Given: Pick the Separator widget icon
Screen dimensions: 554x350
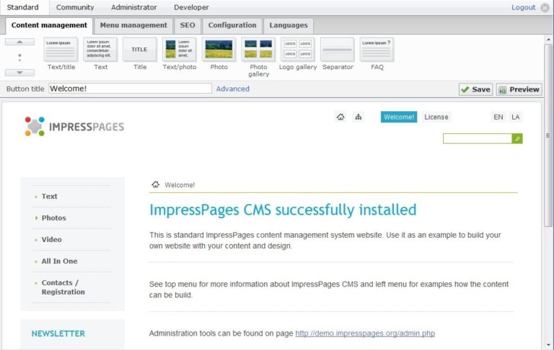Looking at the screenshot, I should pos(338,50).
